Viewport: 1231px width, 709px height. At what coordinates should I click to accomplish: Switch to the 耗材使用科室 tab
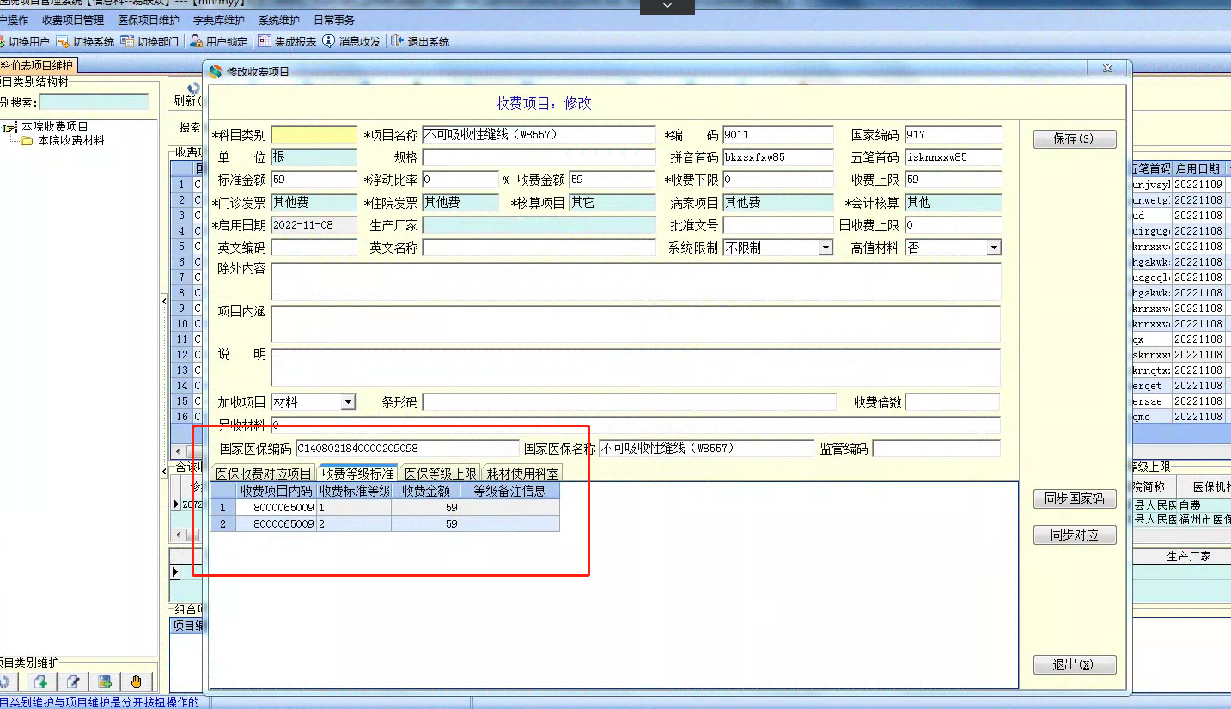pos(522,474)
